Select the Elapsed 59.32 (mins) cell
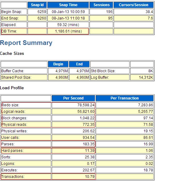This screenshot has height=181, width=179. [x=68, y=25]
